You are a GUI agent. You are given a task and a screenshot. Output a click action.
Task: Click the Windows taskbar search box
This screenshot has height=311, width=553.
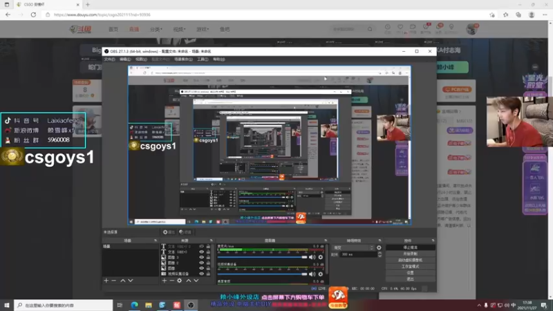[64, 305]
